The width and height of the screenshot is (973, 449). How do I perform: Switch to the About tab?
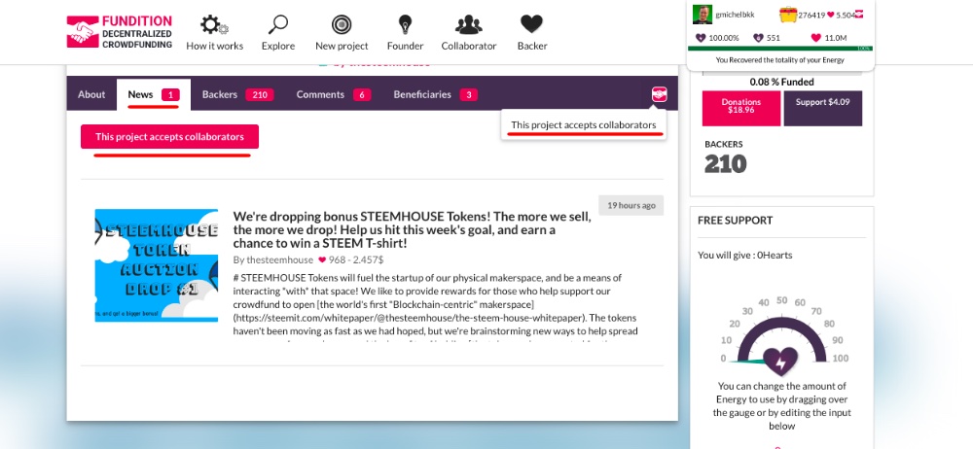(91, 94)
